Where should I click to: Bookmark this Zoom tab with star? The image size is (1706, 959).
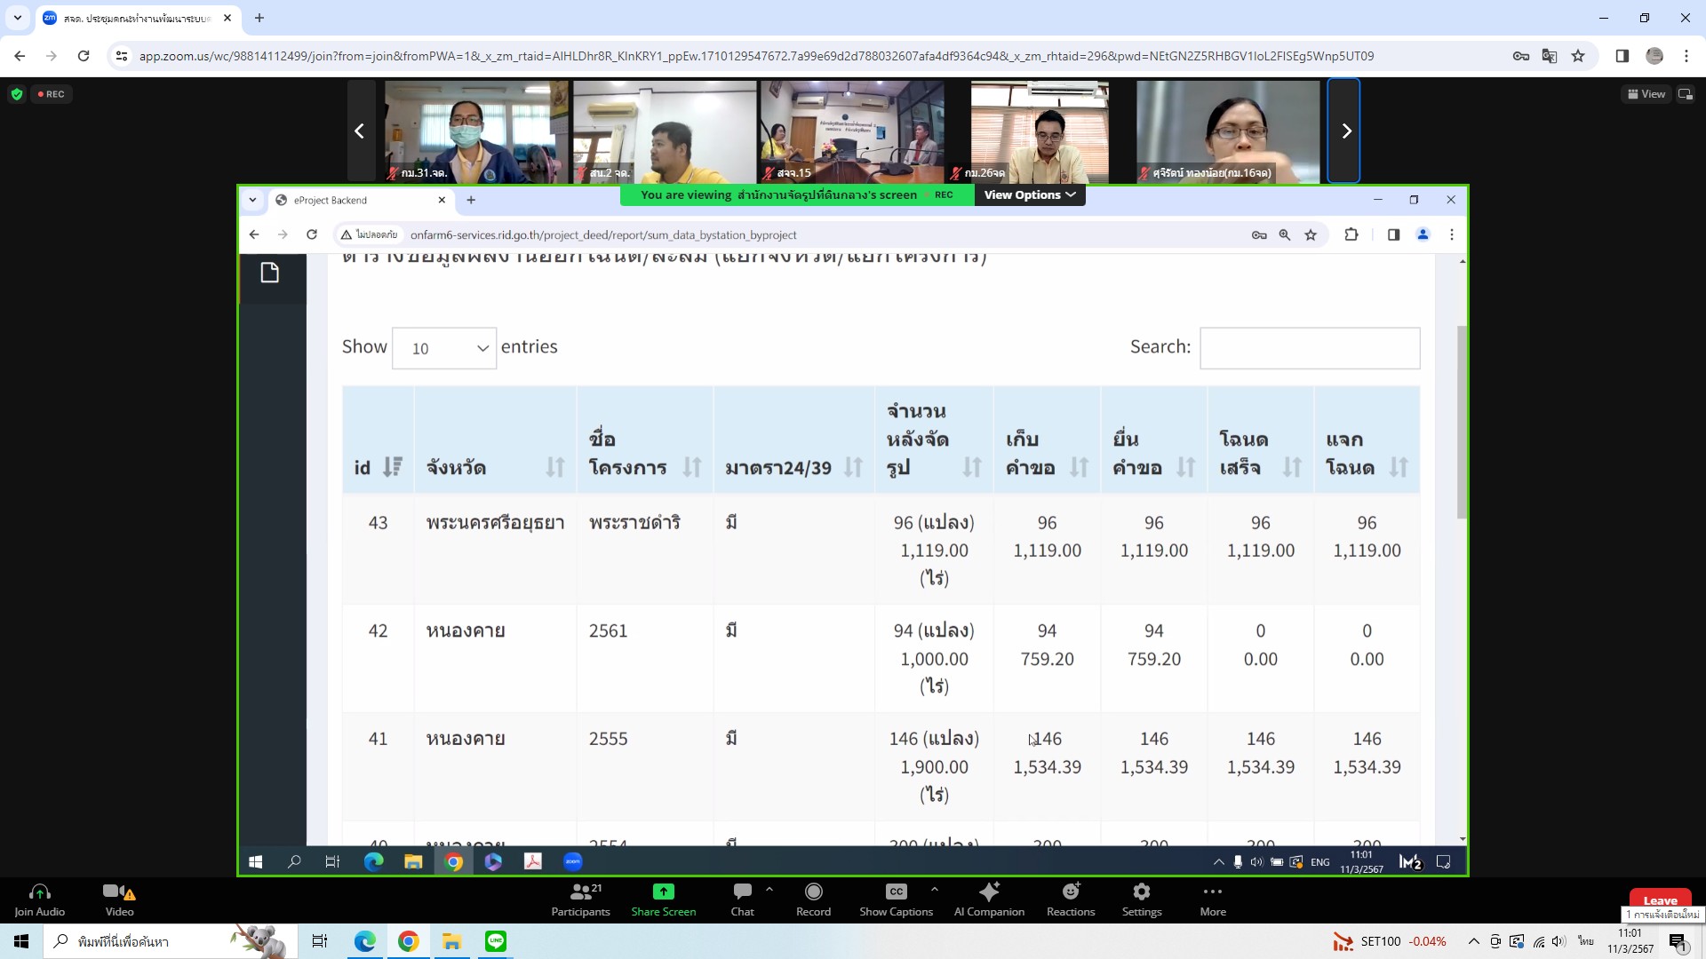tap(1578, 56)
